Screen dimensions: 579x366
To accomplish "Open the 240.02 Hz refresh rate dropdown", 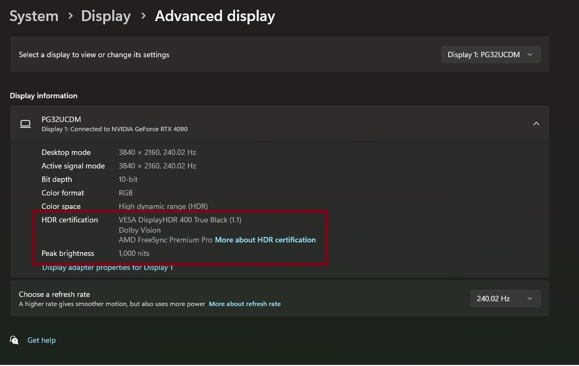I will coord(505,299).
